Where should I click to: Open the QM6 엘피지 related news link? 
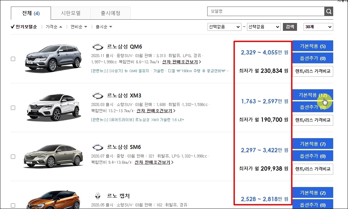click(160, 71)
